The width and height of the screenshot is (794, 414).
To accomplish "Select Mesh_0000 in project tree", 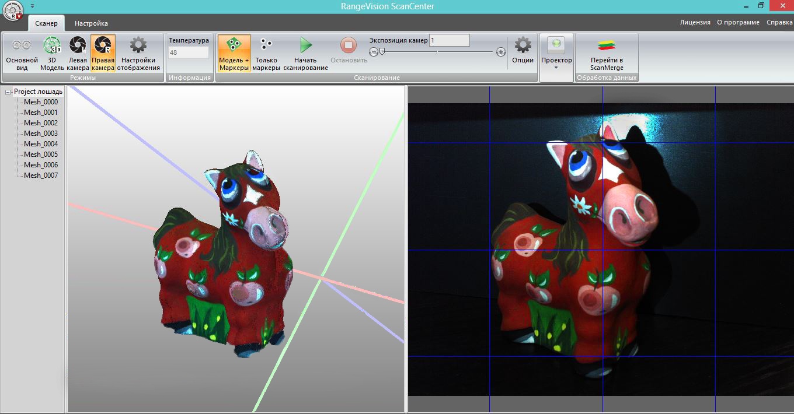I will [x=41, y=102].
